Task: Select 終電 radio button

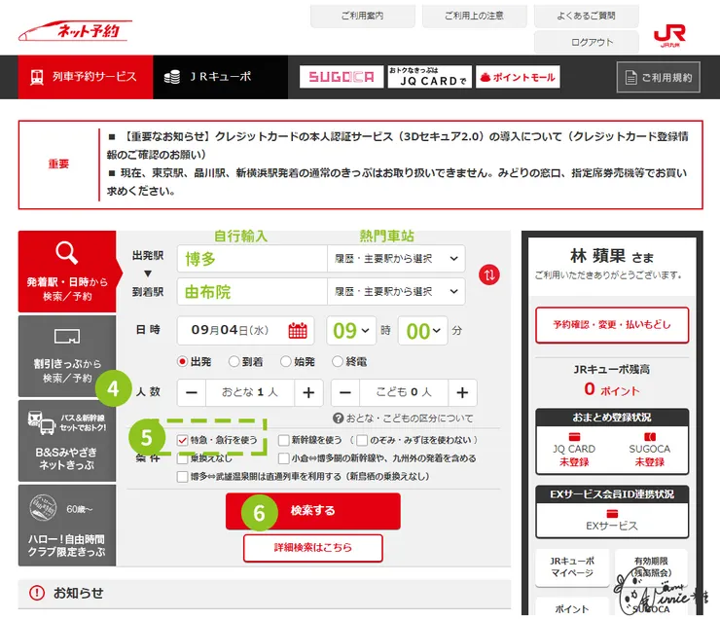Action: click(x=338, y=361)
